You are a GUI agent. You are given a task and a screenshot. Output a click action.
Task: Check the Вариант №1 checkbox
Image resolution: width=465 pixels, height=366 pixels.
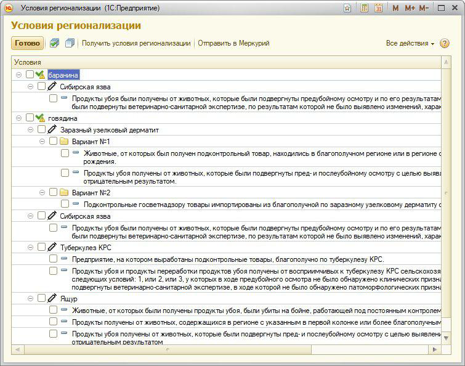point(53,141)
